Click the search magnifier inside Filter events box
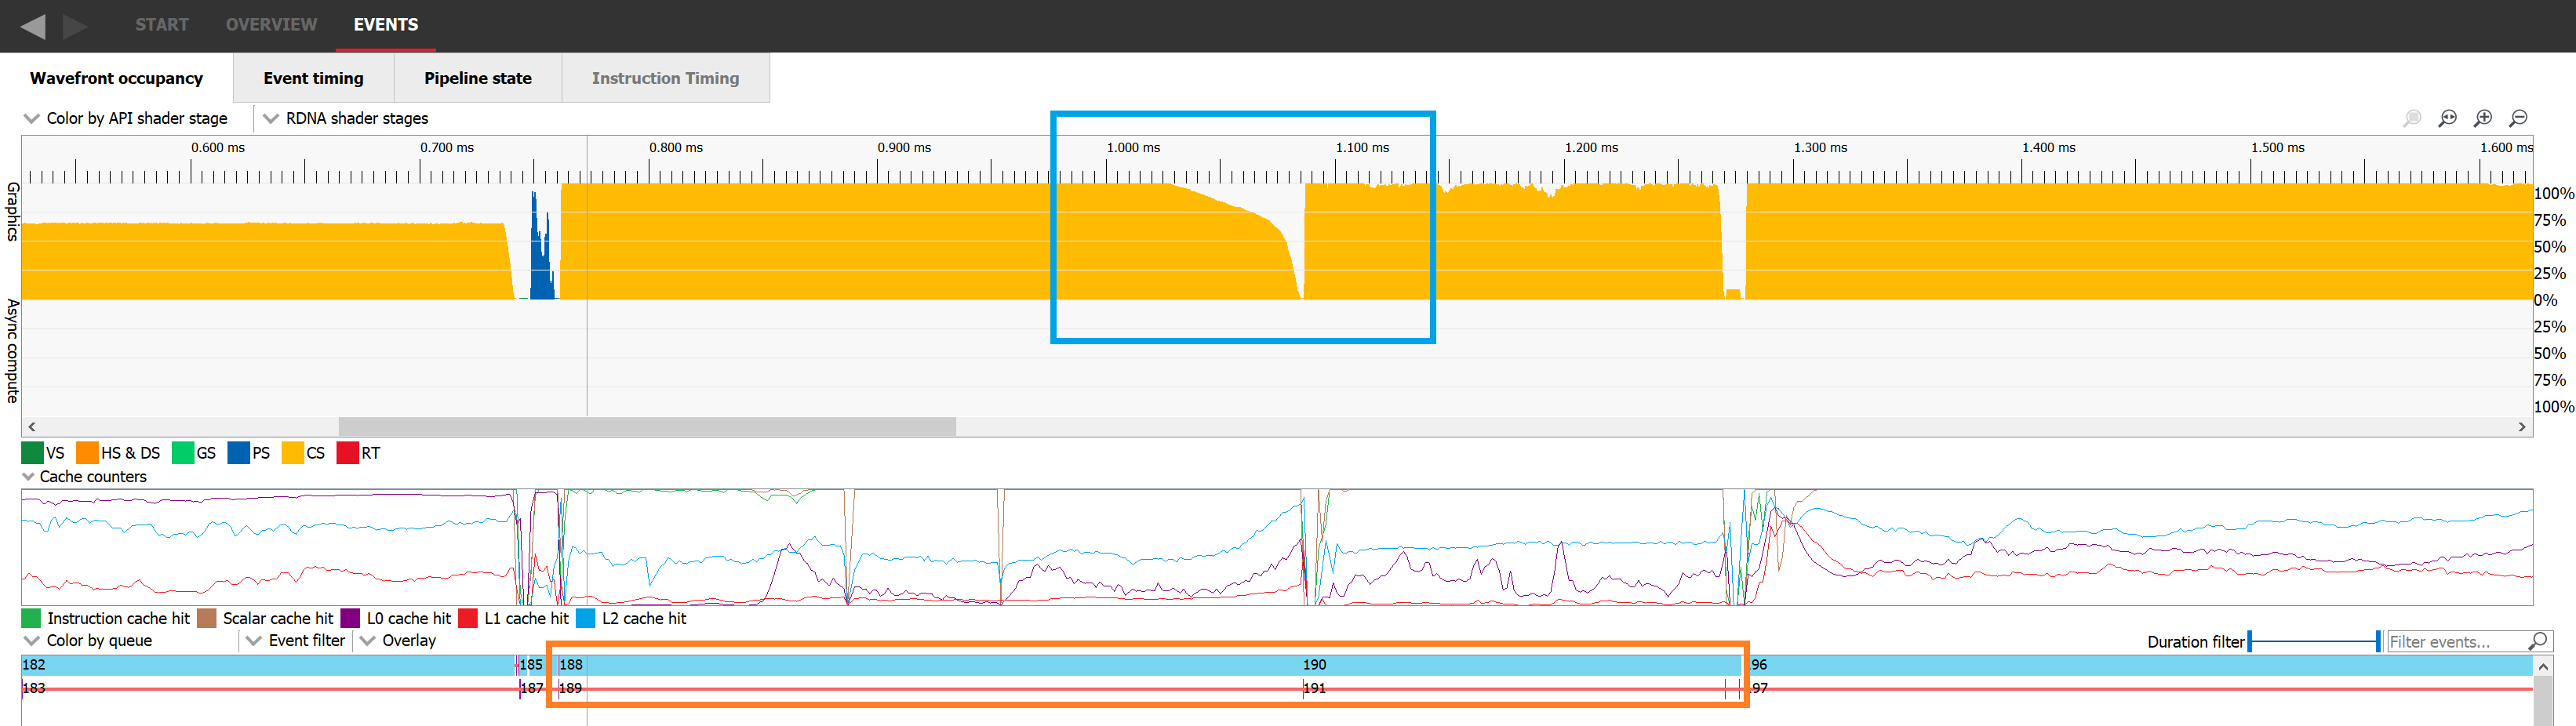 (2540, 641)
